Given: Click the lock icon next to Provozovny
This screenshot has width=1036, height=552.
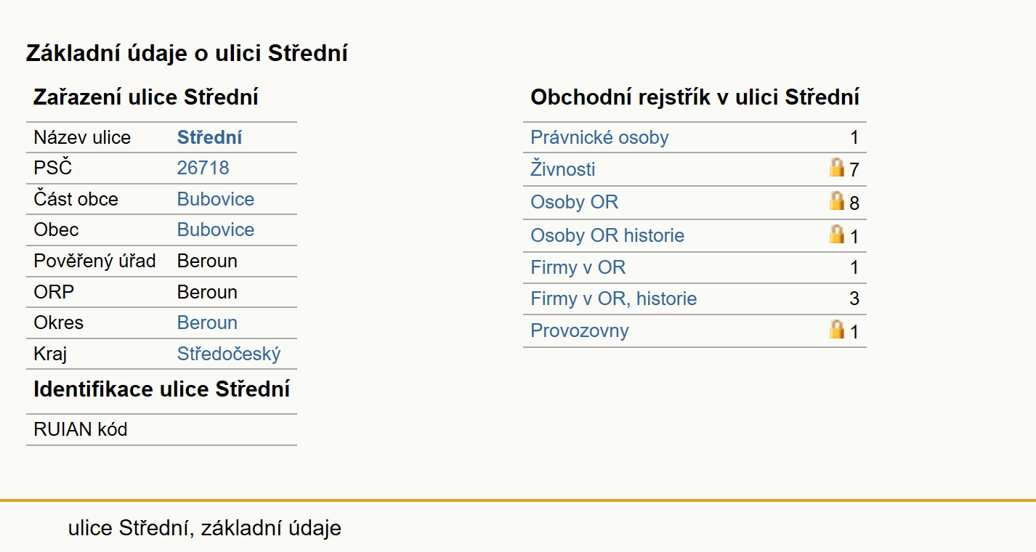Looking at the screenshot, I should [837, 330].
